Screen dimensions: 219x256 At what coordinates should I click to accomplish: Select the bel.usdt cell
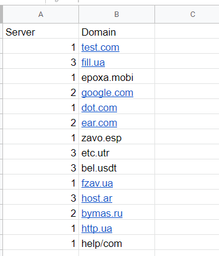point(116,168)
